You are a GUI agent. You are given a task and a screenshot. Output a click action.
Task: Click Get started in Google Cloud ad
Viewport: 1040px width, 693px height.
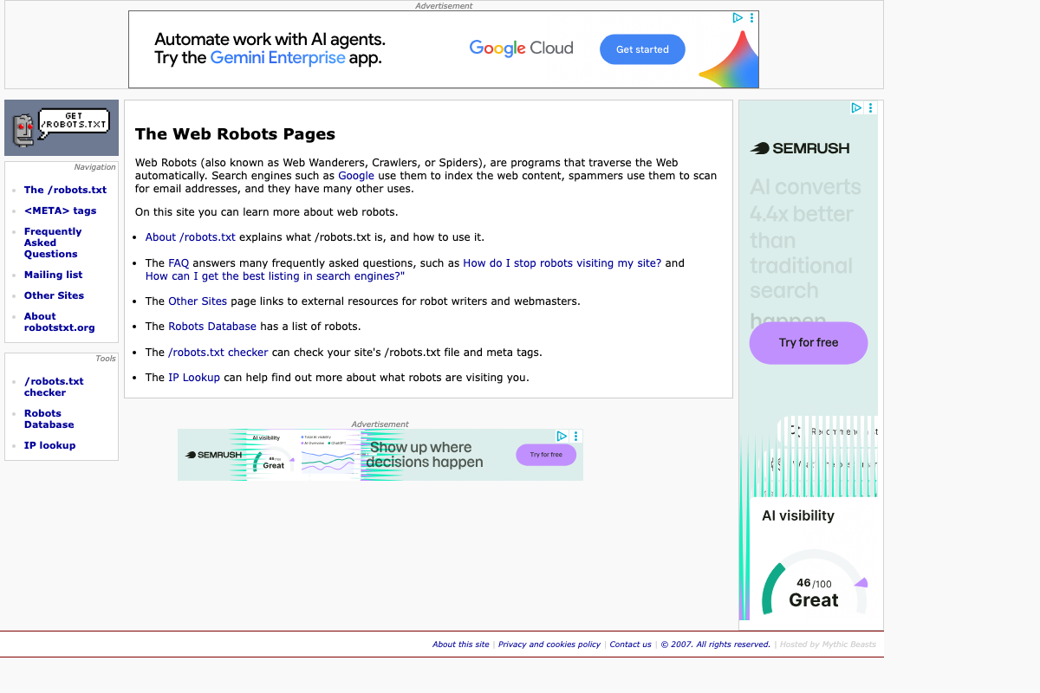pyautogui.click(x=642, y=49)
